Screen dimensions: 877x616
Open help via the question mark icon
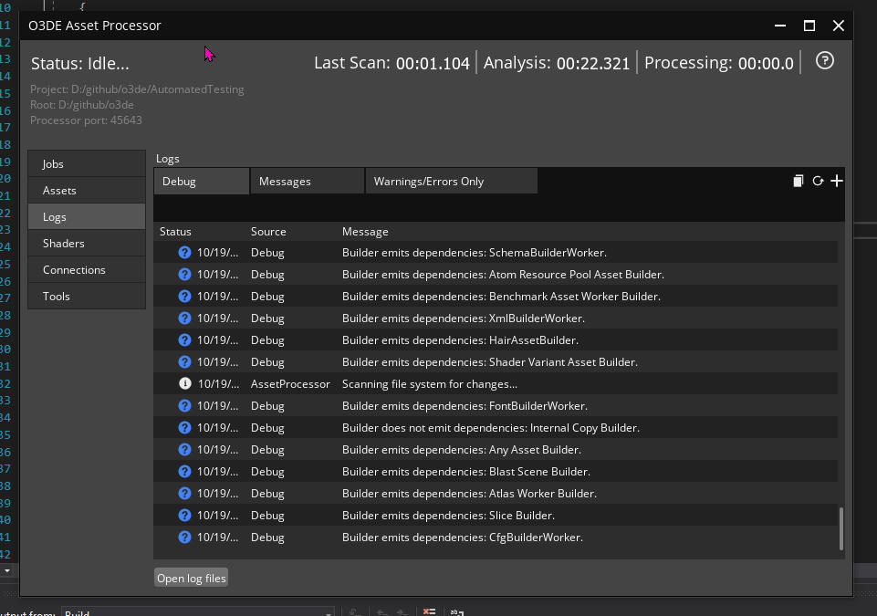coord(824,60)
